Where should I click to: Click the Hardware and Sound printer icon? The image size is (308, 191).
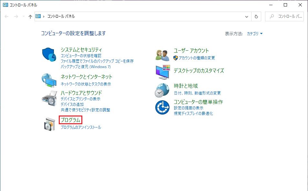(49, 98)
